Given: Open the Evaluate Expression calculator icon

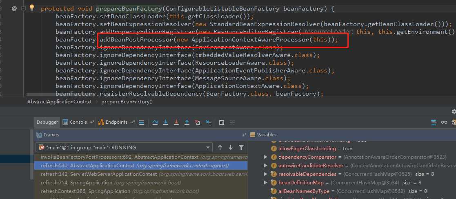Looking at the screenshot, I should [x=222, y=123].
